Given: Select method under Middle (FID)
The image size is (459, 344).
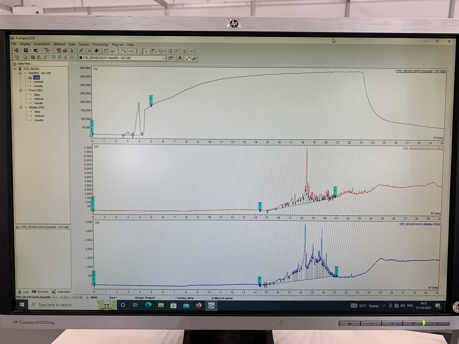Looking at the screenshot, I should coord(39,116).
